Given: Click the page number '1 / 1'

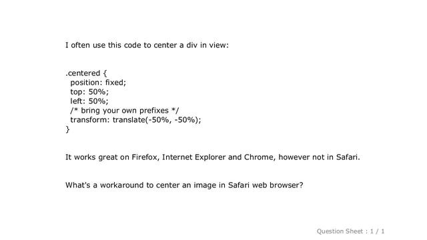Looking at the screenshot, I should click(378, 231).
